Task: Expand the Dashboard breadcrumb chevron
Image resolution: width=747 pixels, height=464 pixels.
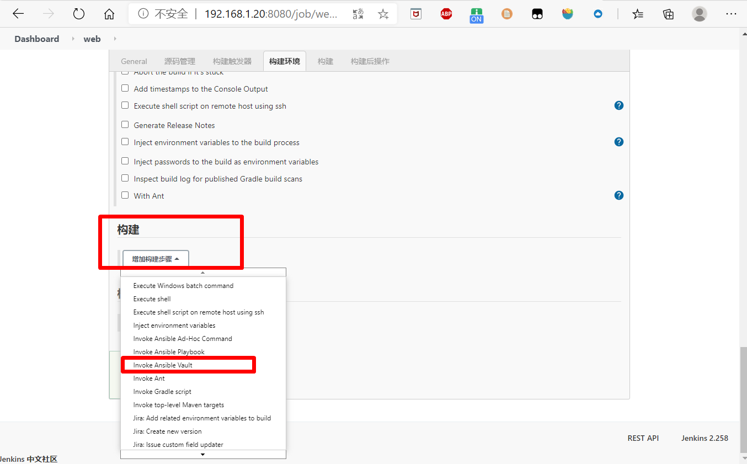Action: pyautogui.click(x=72, y=39)
